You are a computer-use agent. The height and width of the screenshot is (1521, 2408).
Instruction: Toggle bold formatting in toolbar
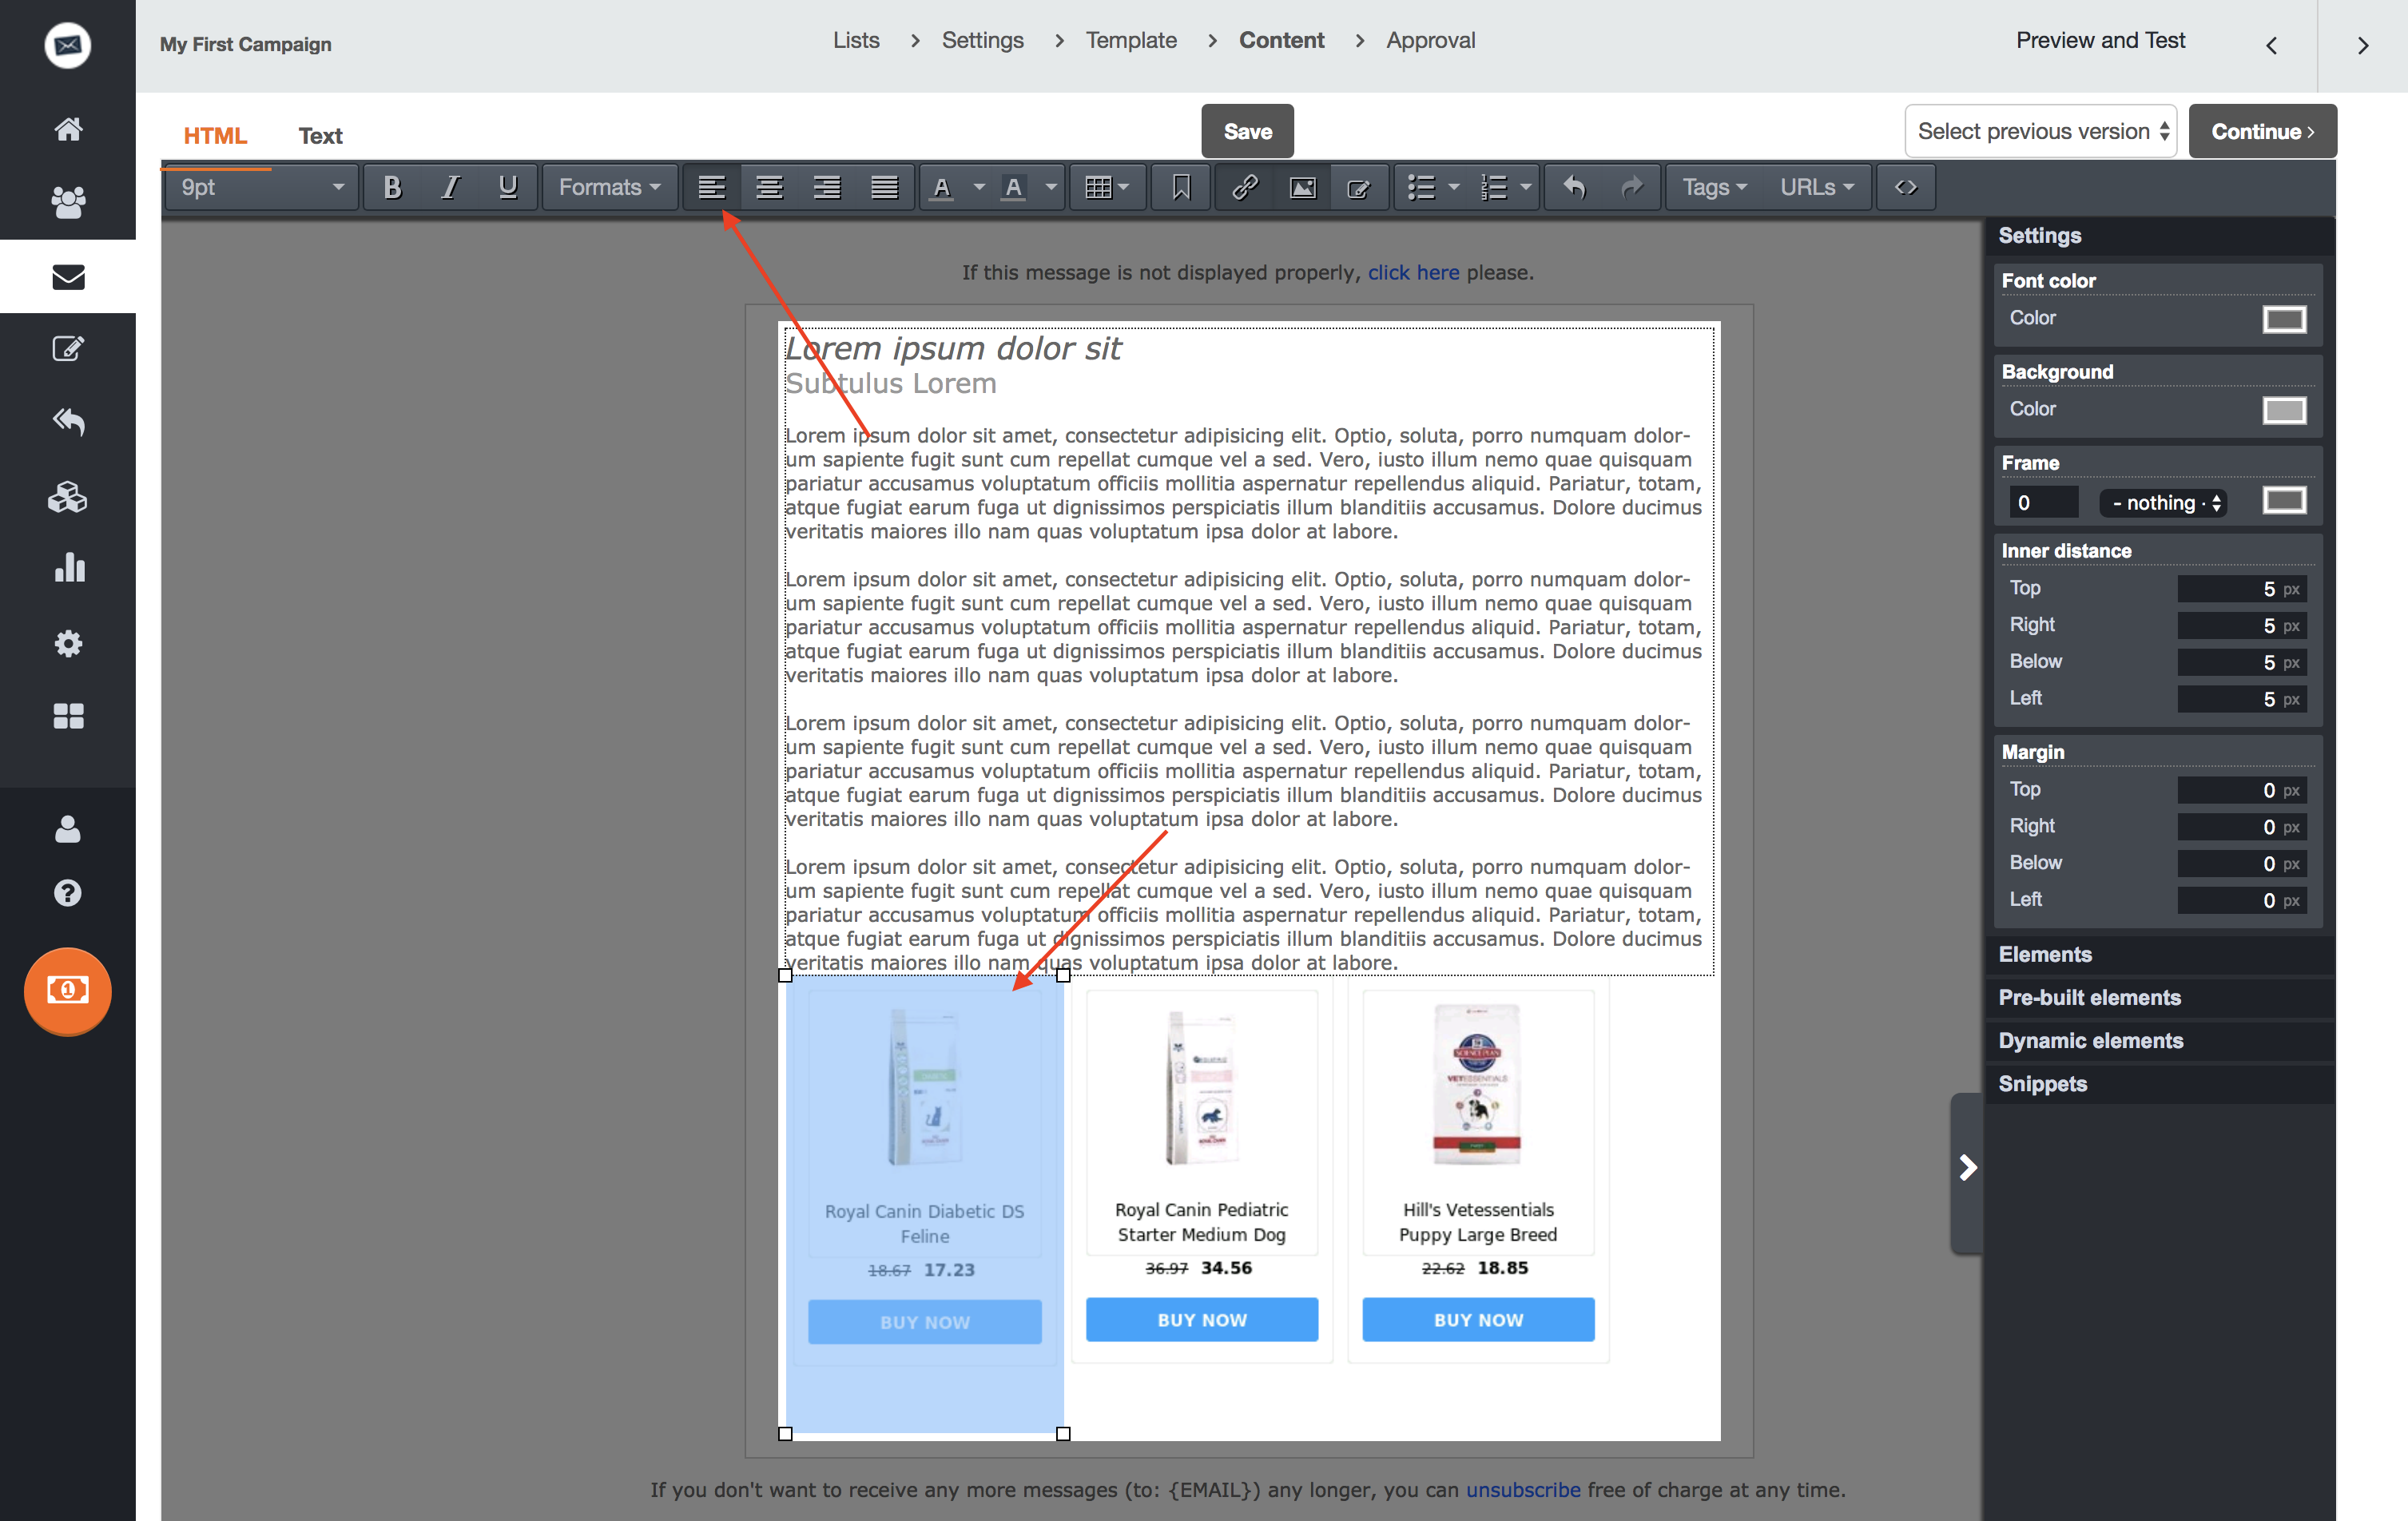click(392, 187)
